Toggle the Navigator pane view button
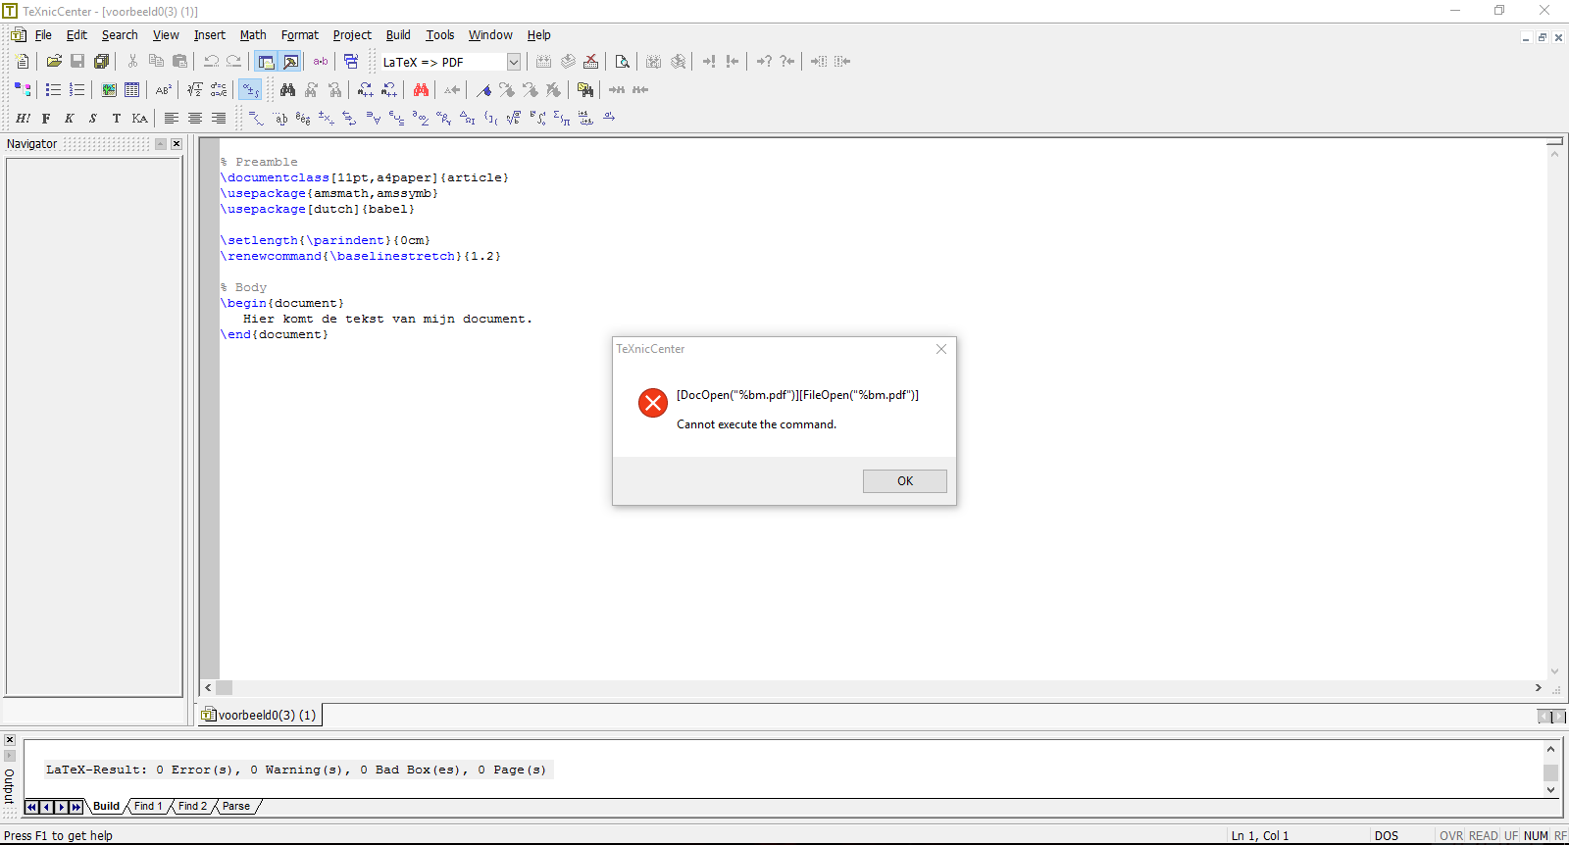1569x845 pixels. [x=266, y=61]
